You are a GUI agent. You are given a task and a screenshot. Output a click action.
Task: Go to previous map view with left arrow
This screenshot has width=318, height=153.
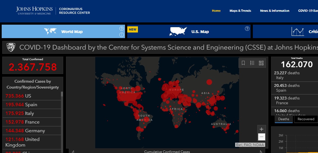pyautogui.click(x=73, y=152)
